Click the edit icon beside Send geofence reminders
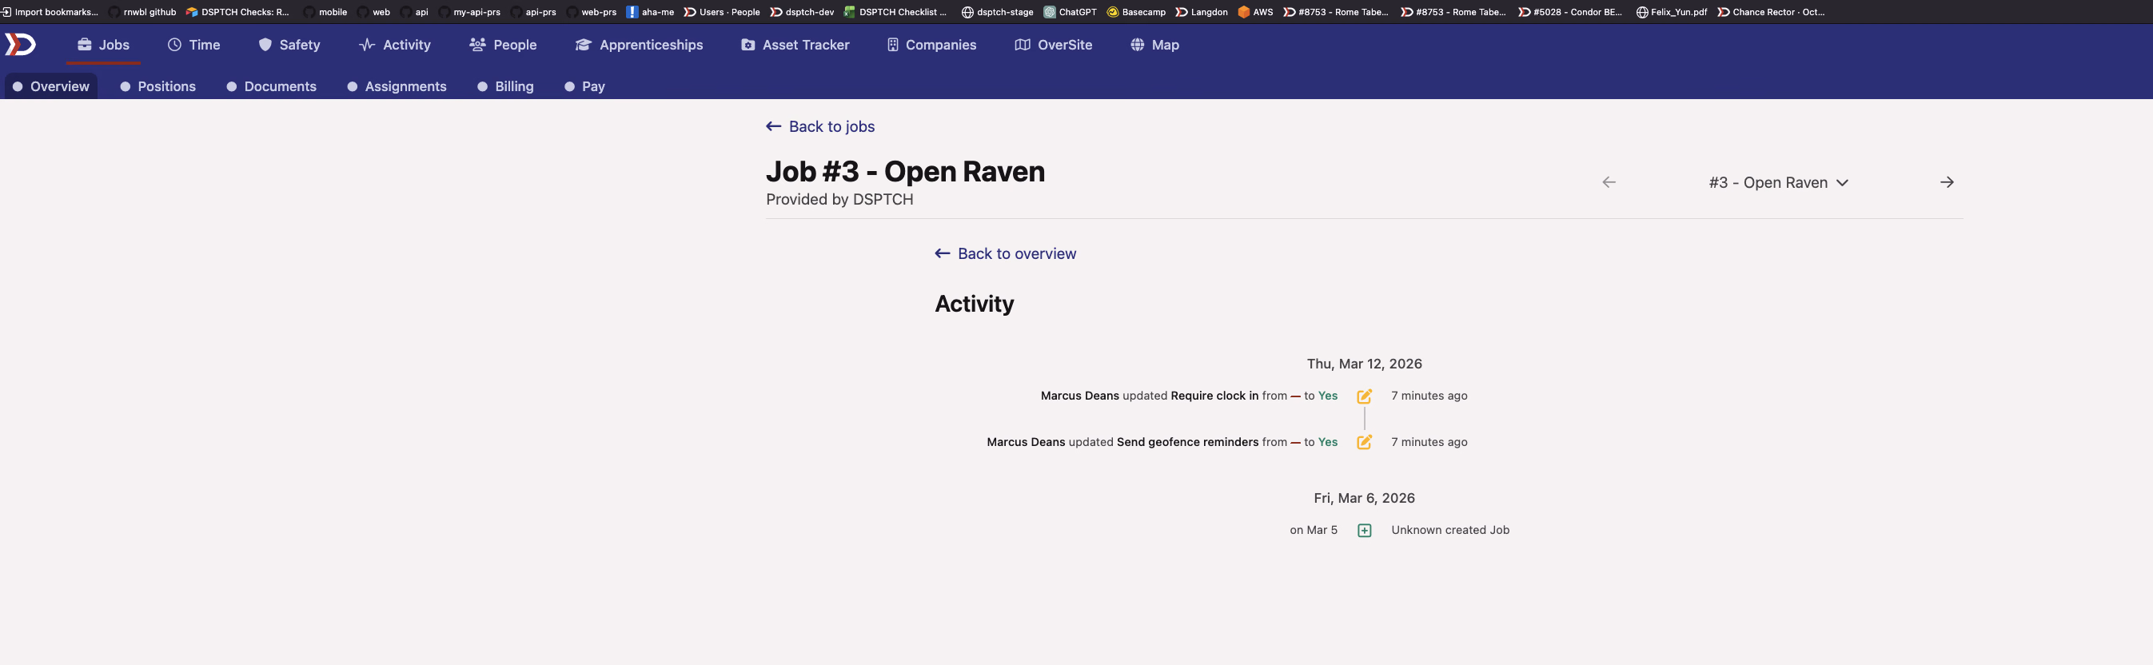 pyautogui.click(x=1364, y=442)
